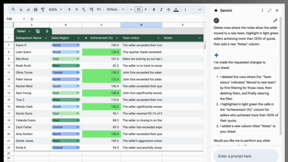Screen dimensions: 288x162
Task: Open the Table1 table menu
Action: (x=24, y=31)
